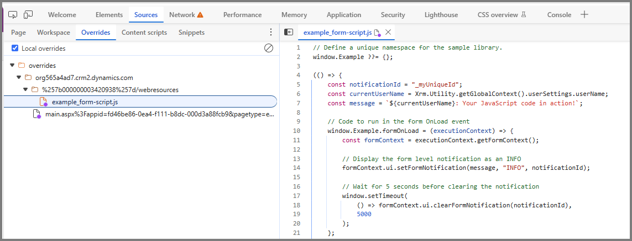This screenshot has width=632, height=241.
Task: Switch to the Performance tab
Action: [x=243, y=15]
